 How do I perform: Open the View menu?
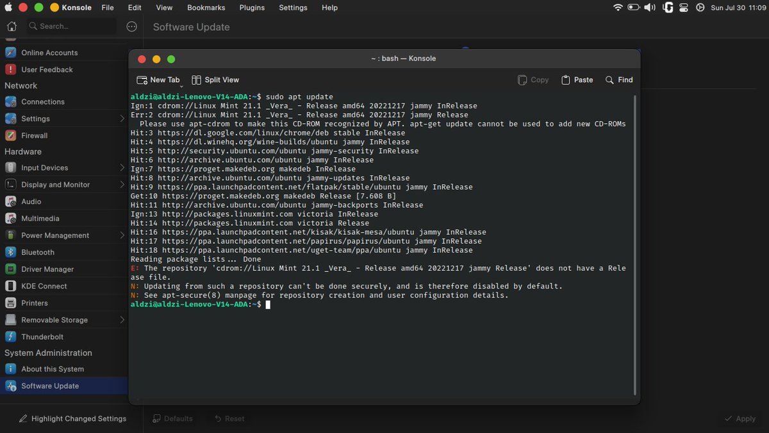164,8
